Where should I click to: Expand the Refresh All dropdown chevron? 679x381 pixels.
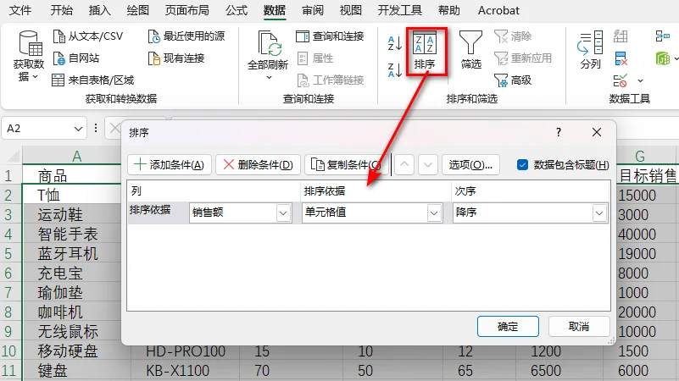269,78
